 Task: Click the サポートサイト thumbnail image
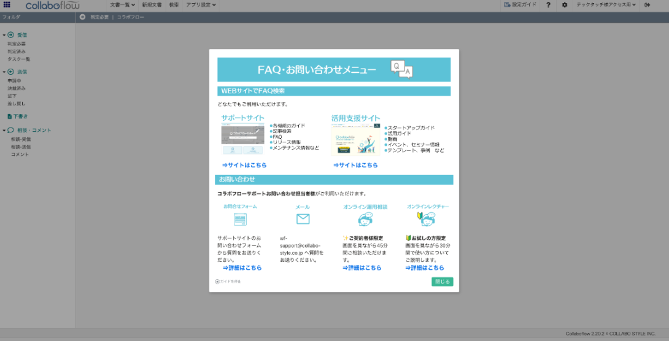click(x=243, y=139)
